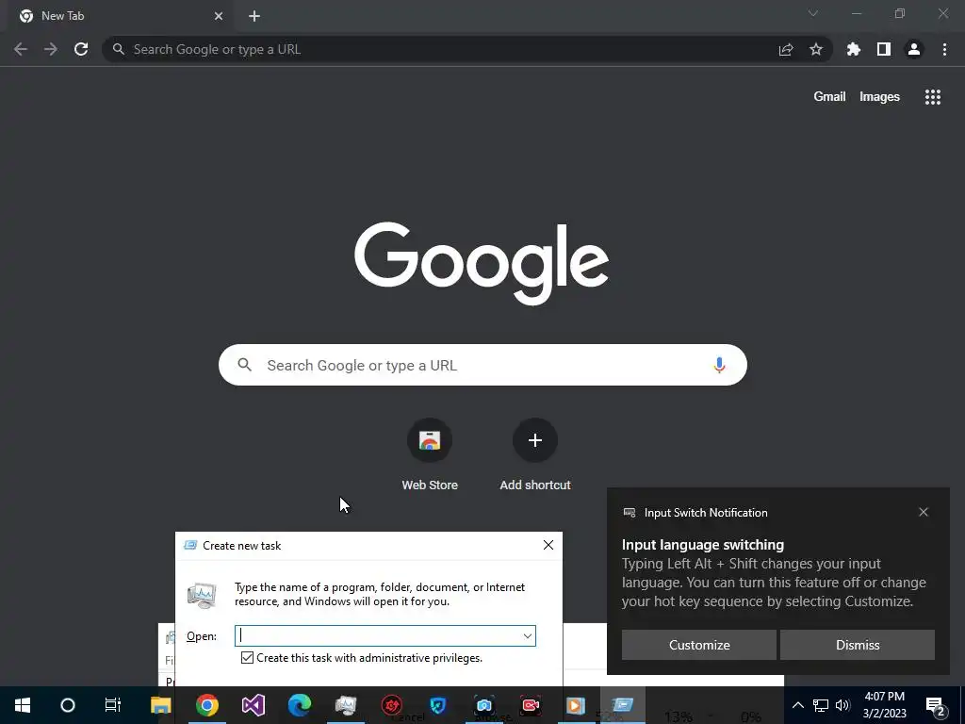Open the Chrome extensions puzzle icon
Screen dimensions: 965x724
point(854,49)
